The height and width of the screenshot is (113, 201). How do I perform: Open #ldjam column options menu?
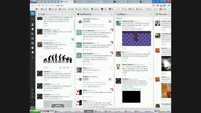[151, 14]
